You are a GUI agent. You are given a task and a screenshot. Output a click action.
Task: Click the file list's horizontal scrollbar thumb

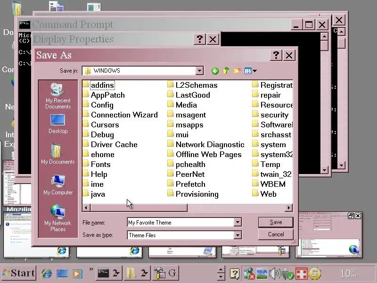(x=139, y=208)
